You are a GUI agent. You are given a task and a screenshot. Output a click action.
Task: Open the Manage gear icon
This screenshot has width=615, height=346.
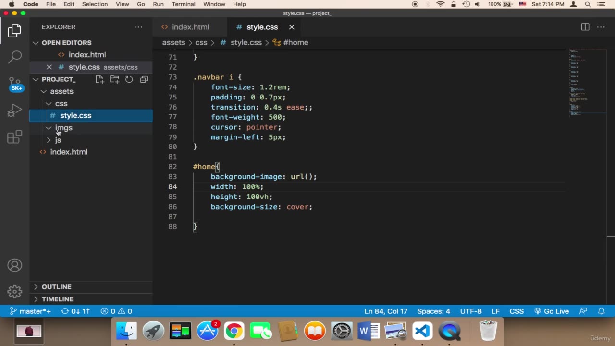pos(15,291)
